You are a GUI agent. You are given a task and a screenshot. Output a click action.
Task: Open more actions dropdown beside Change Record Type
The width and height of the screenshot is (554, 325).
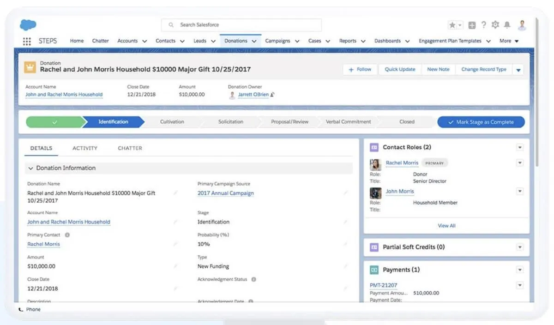click(518, 70)
